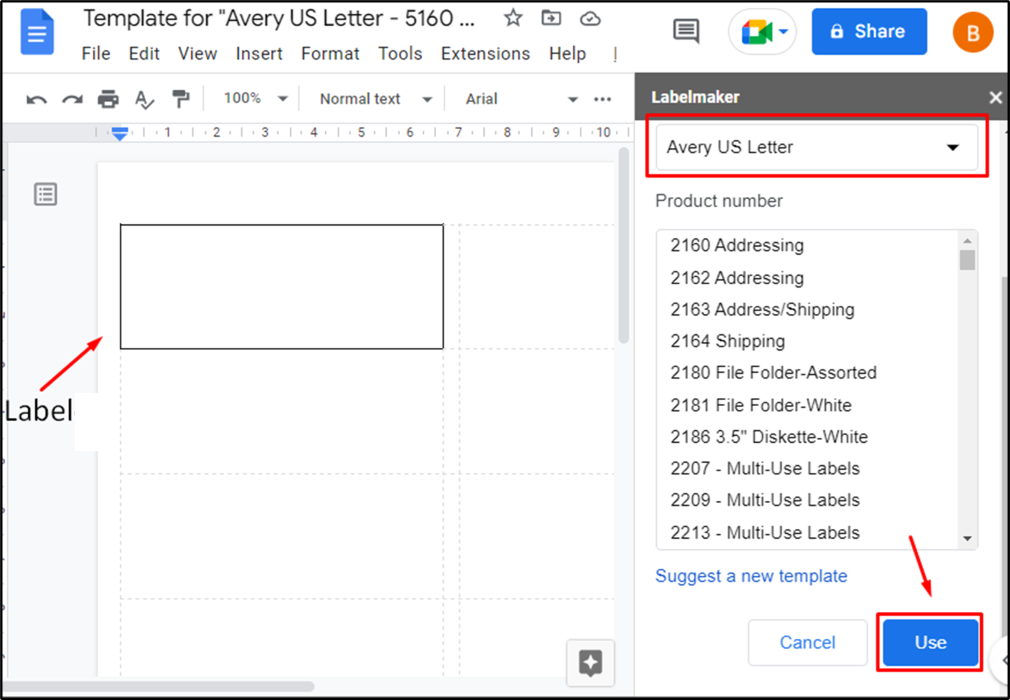The width and height of the screenshot is (1010, 700).
Task: Open the Insert menu
Action: point(259,54)
